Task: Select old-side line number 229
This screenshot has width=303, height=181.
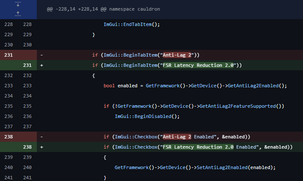Action: coord(9,34)
